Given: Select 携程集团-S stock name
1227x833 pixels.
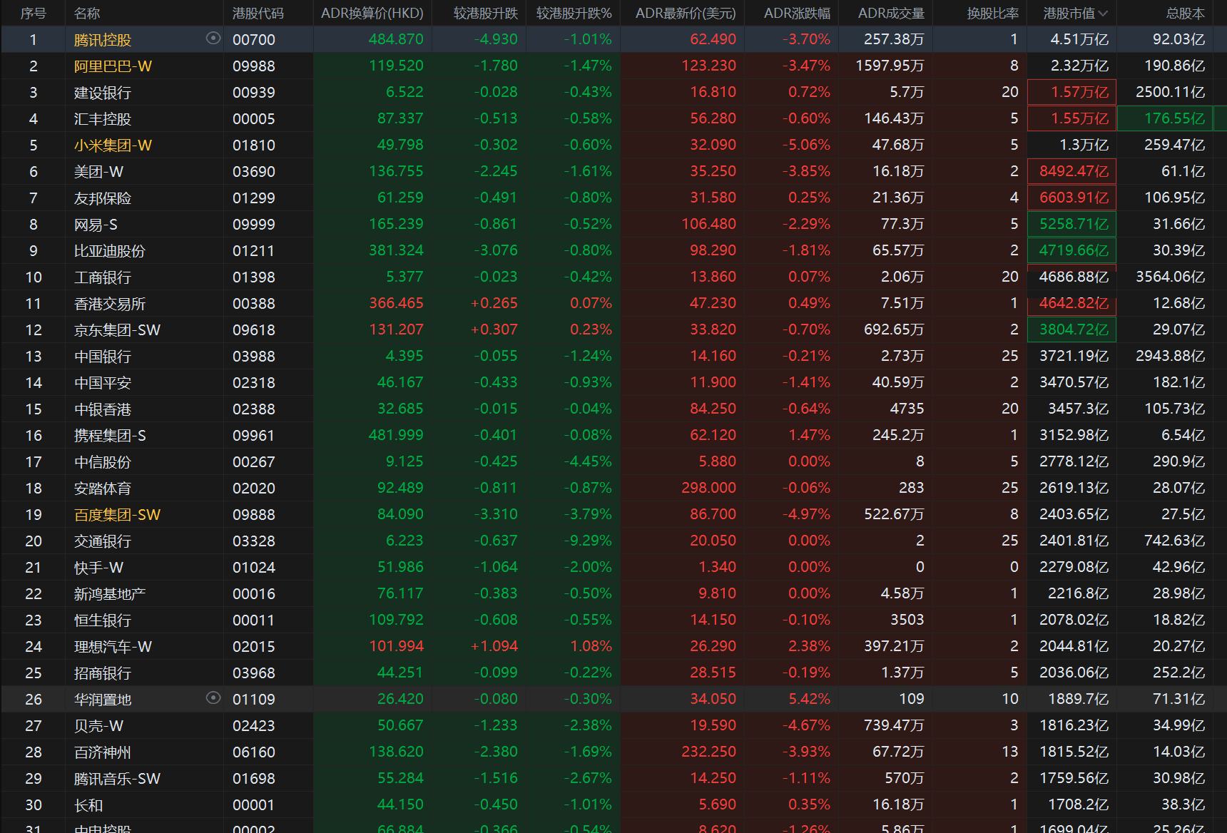Looking at the screenshot, I should pos(110,436).
